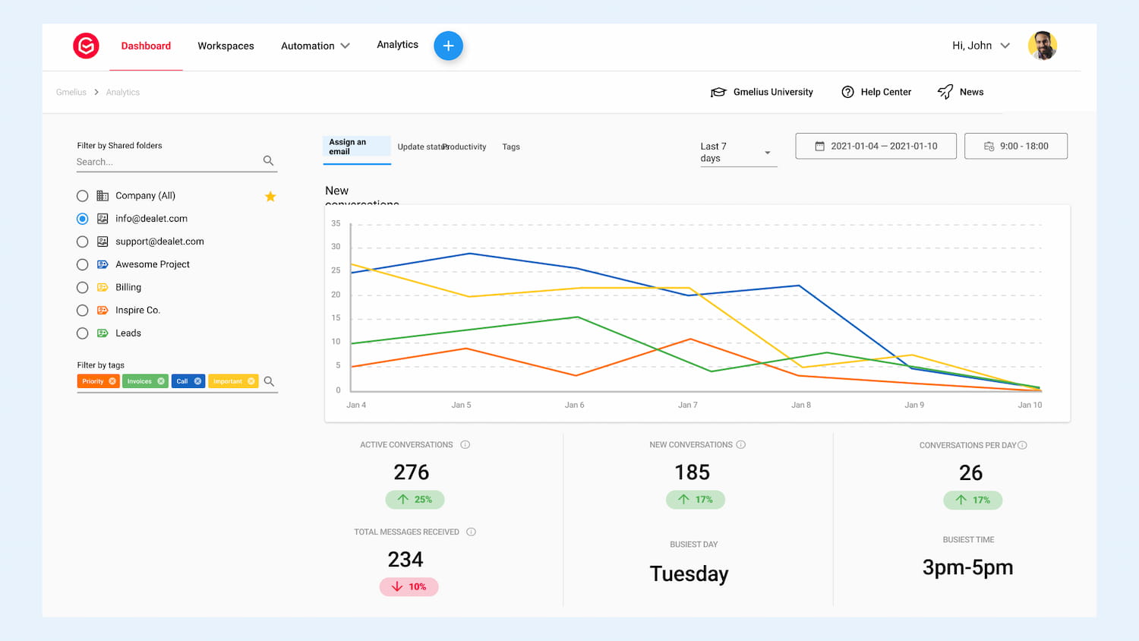This screenshot has height=641, width=1139.
Task: Select the support@dealet.com radio button
Action: [83, 242]
